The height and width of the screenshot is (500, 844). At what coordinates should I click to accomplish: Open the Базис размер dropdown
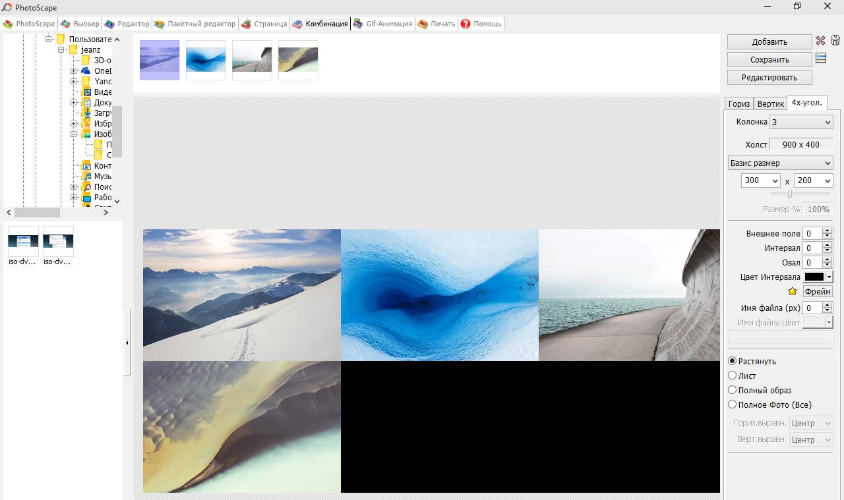point(781,163)
